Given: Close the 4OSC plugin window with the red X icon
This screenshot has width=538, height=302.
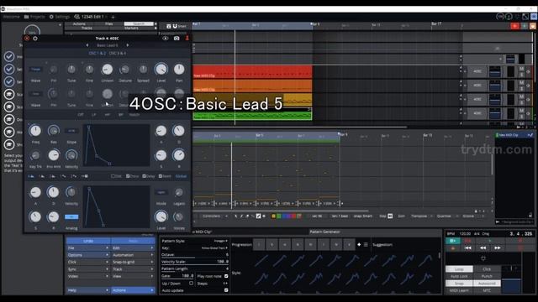Looking at the screenshot, I should [x=27, y=39].
